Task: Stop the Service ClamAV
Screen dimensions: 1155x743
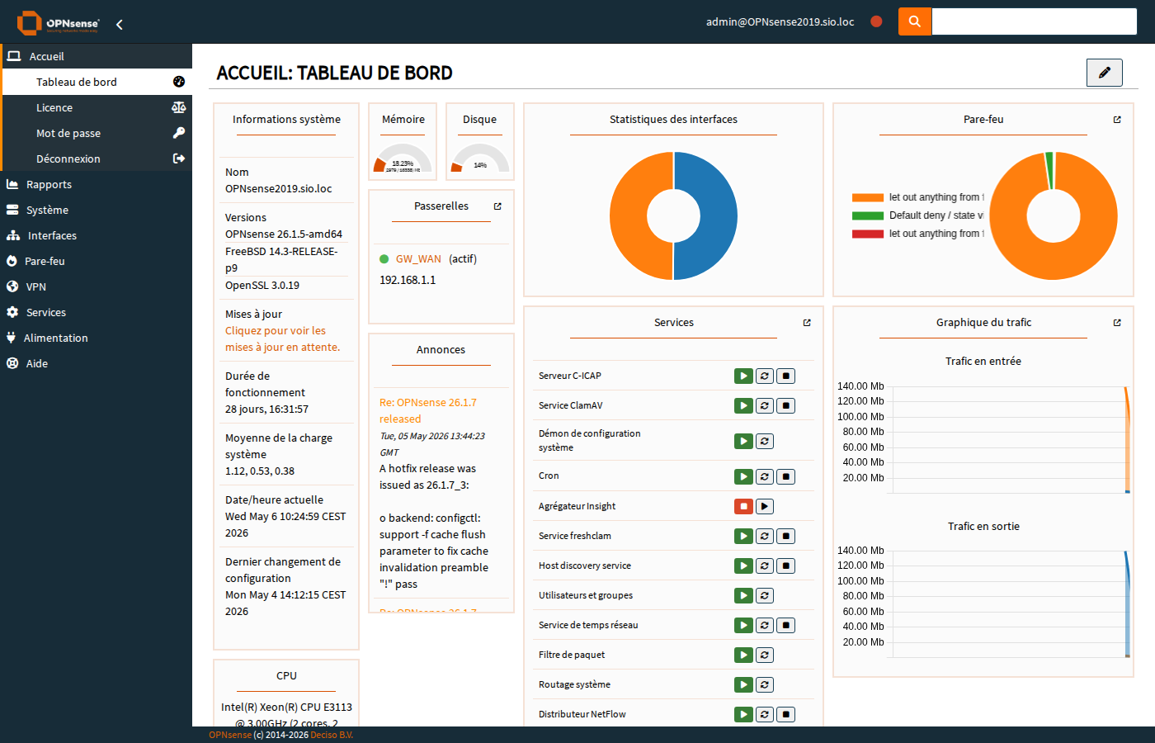Action: pos(786,406)
